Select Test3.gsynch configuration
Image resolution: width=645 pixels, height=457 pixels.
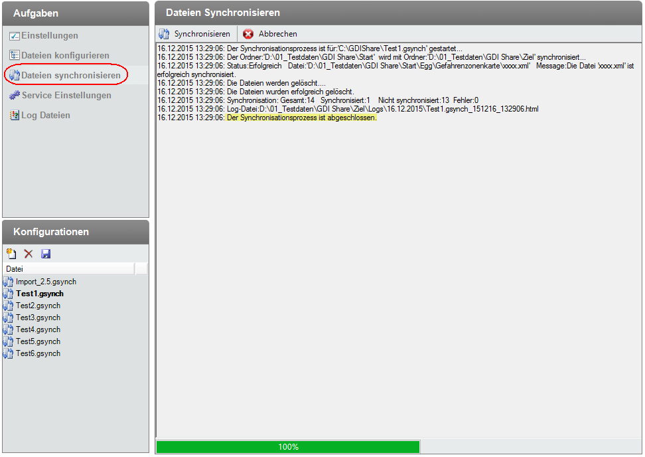click(38, 318)
